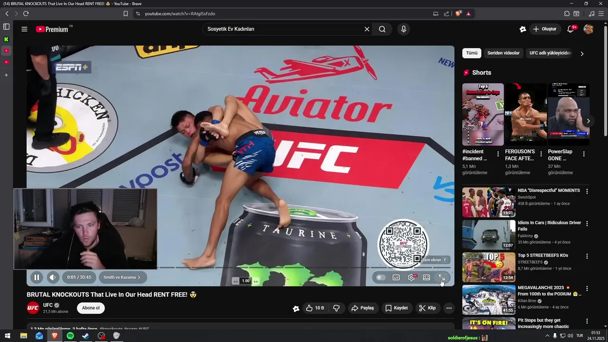Open the UFC channel avatar
608x342 pixels.
pyautogui.click(x=33, y=308)
